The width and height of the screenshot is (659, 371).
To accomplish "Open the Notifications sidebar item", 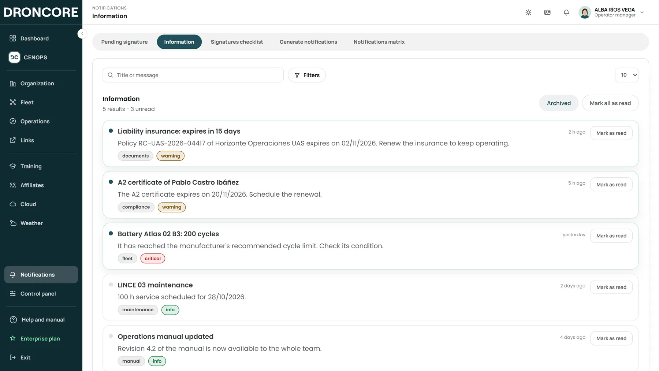I will [41, 275].
